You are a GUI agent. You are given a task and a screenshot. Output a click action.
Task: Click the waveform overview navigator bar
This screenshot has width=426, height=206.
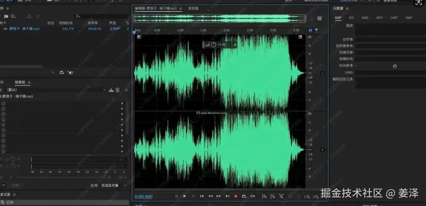220,18
